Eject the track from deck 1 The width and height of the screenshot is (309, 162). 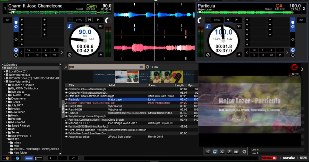(101, 55)
